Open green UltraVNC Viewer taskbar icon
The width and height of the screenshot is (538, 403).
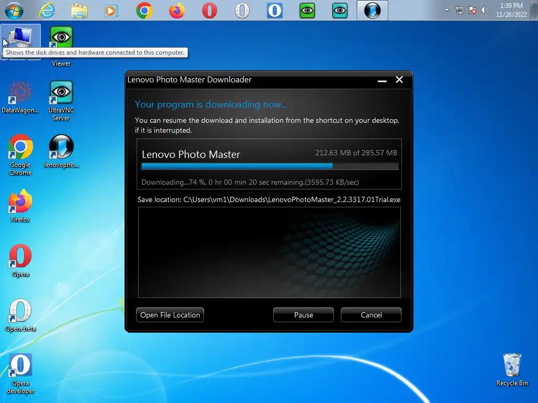coord(307,10)
